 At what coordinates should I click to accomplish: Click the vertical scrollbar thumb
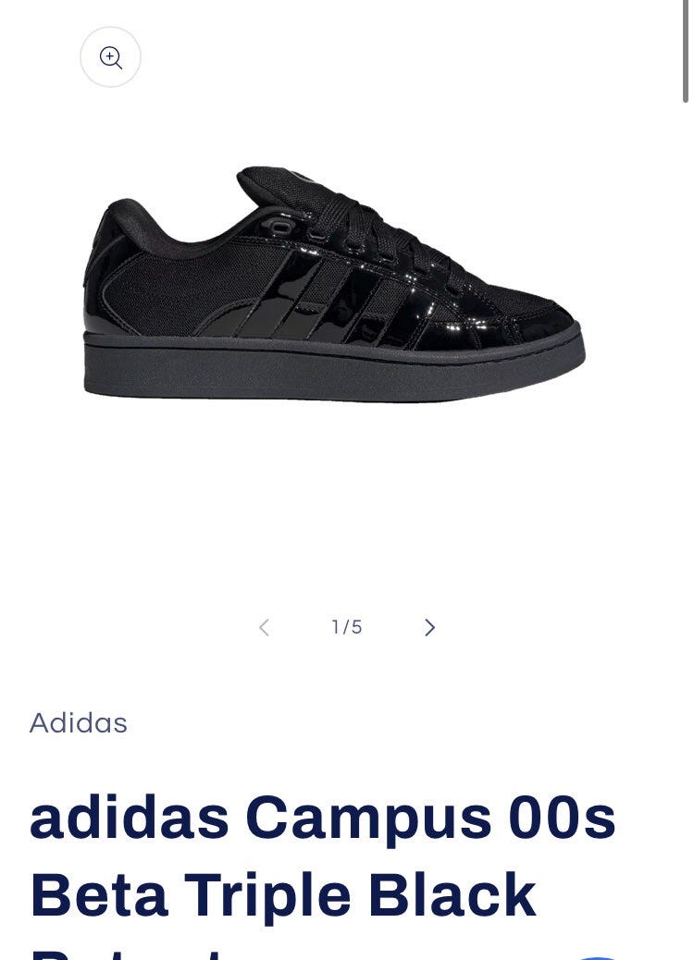tap(686, 52)
